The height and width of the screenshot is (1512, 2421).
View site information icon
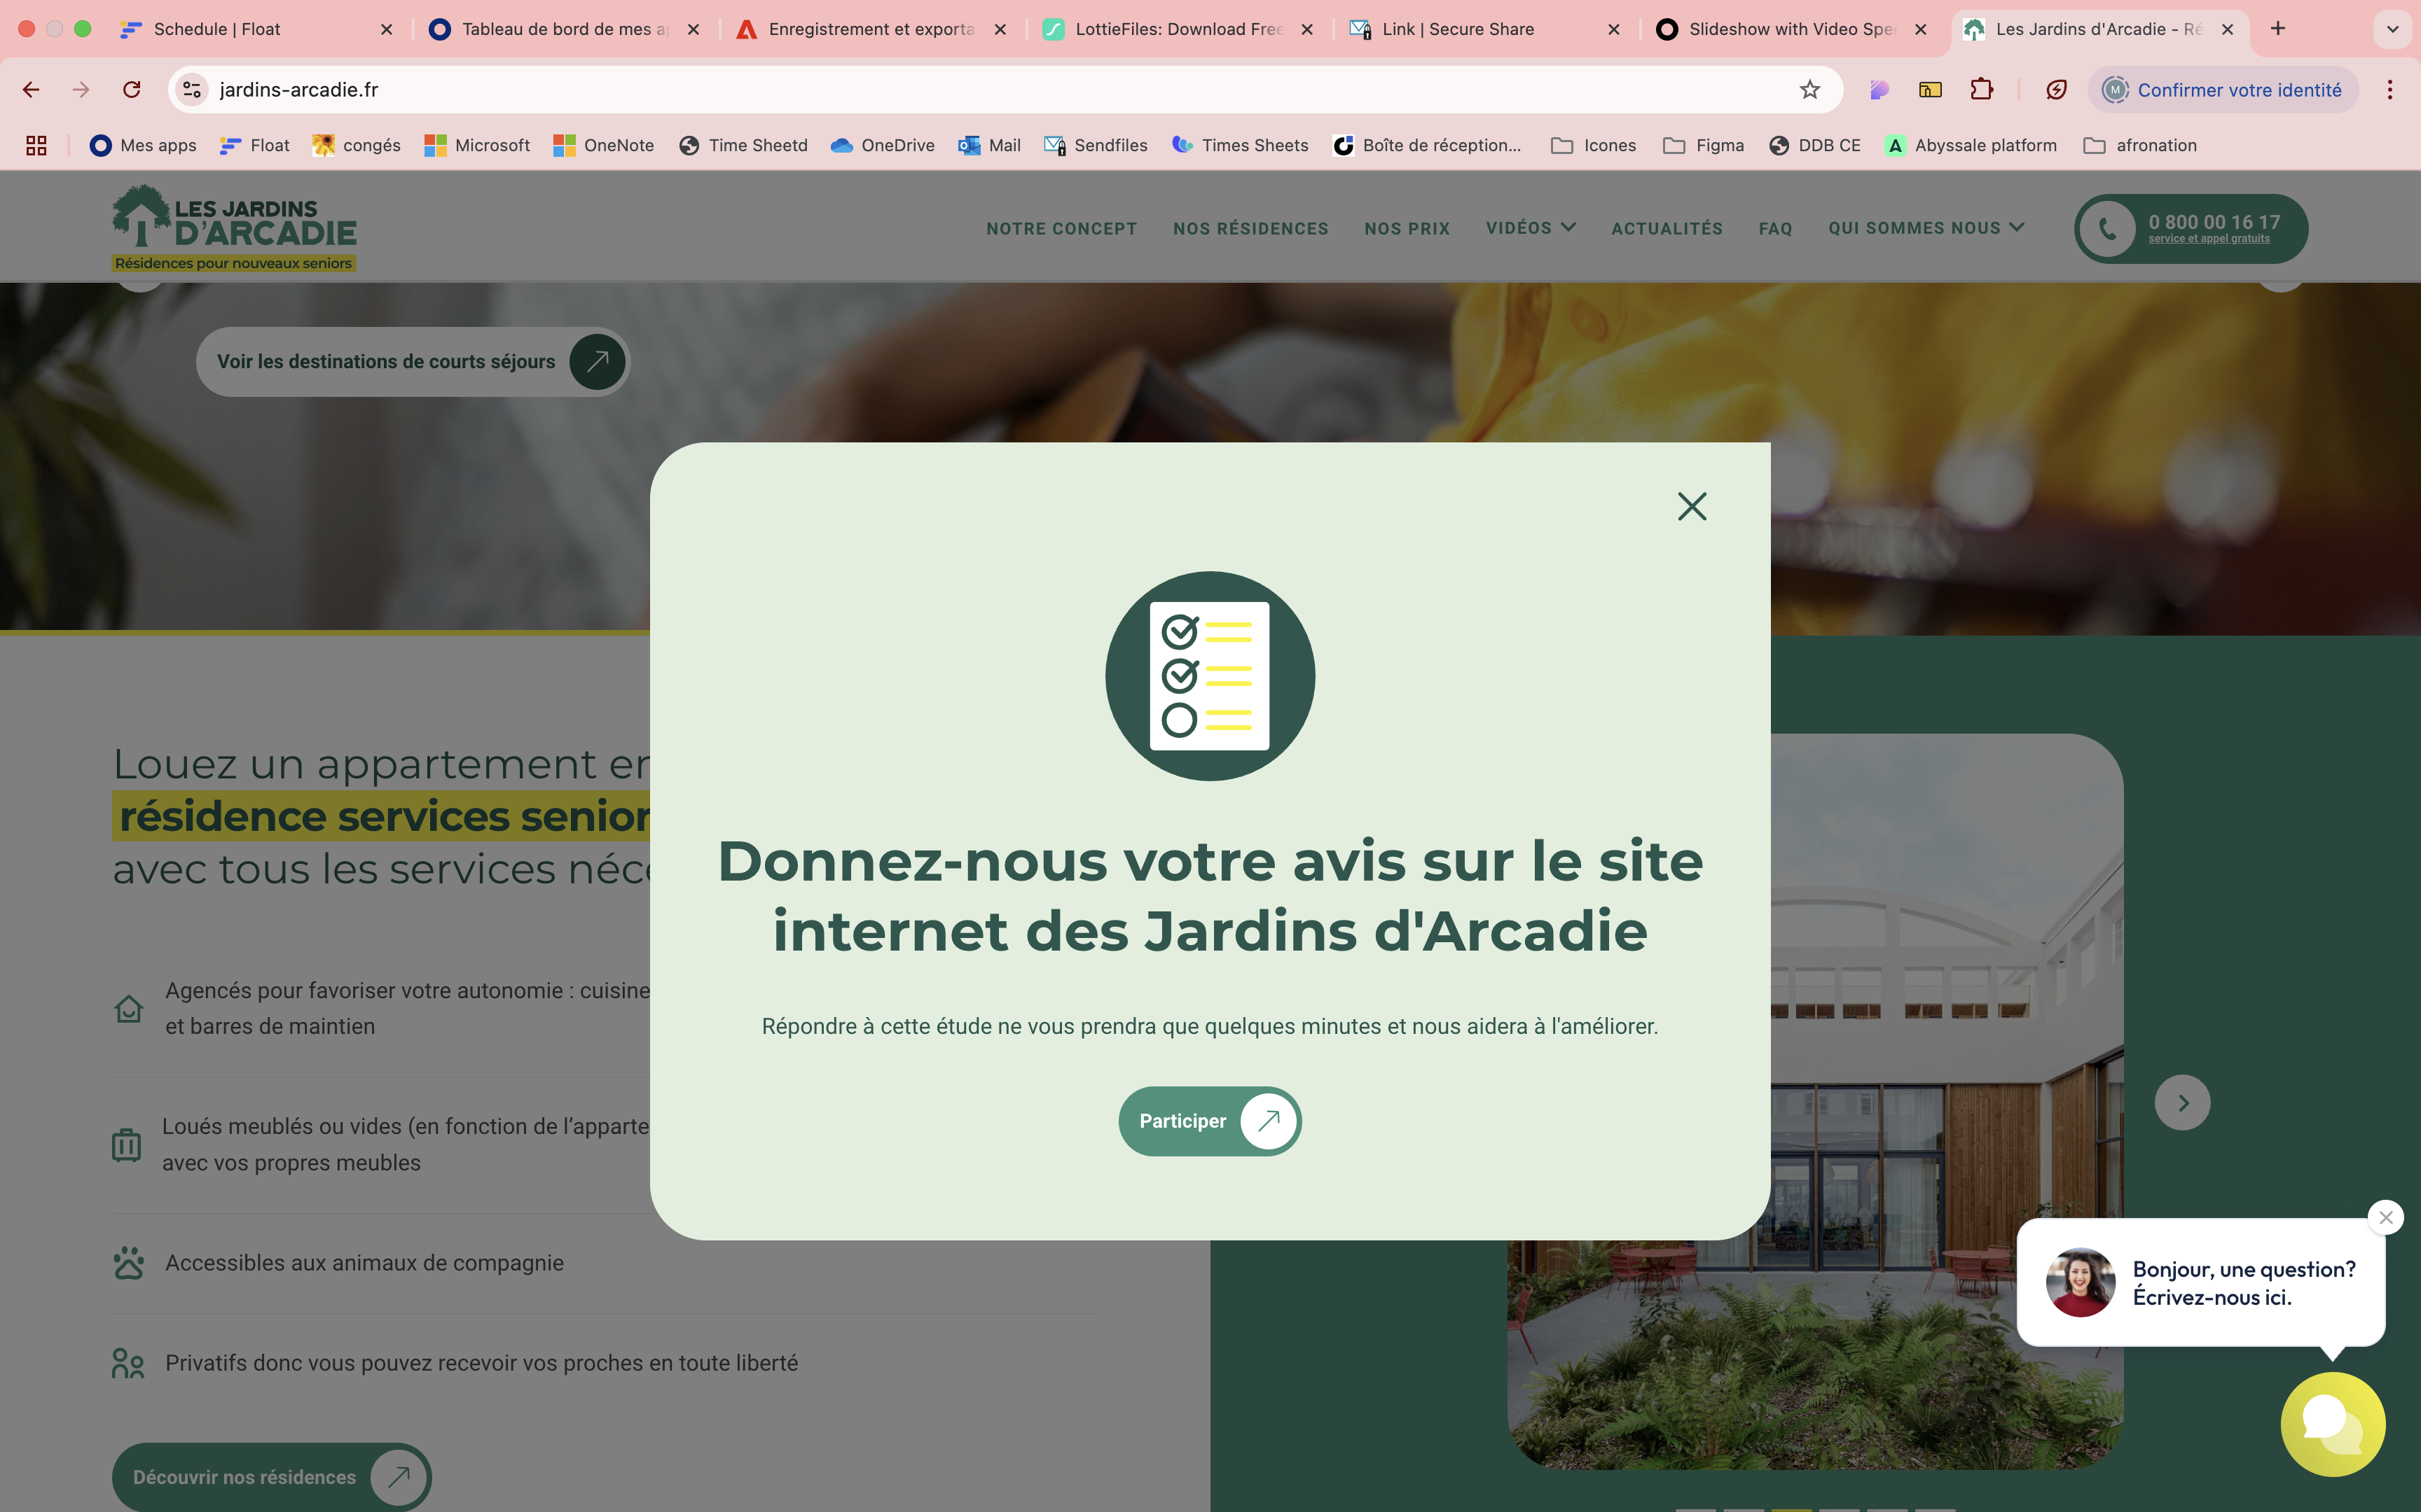pyautogui.click(x=192, y=90)
